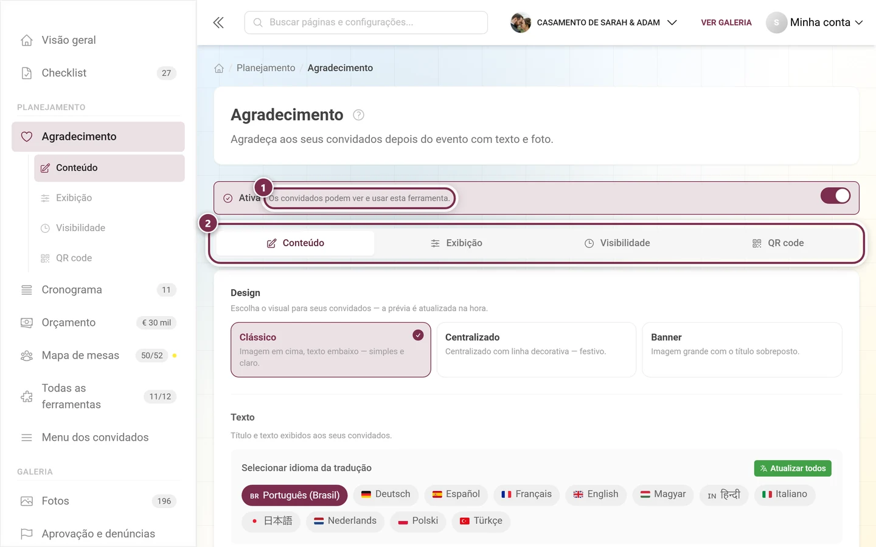
Task: Switch to the Exibição tab
Action: click(x=456, y=243)
